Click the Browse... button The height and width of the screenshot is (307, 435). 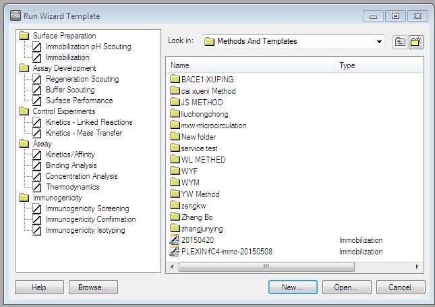(x=93, y=287)
